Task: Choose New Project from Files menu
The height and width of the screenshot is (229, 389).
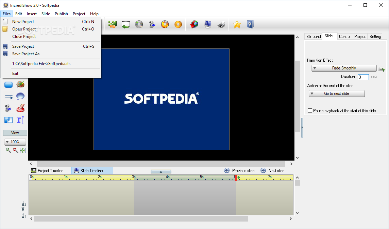Action: tap(51, 22)
